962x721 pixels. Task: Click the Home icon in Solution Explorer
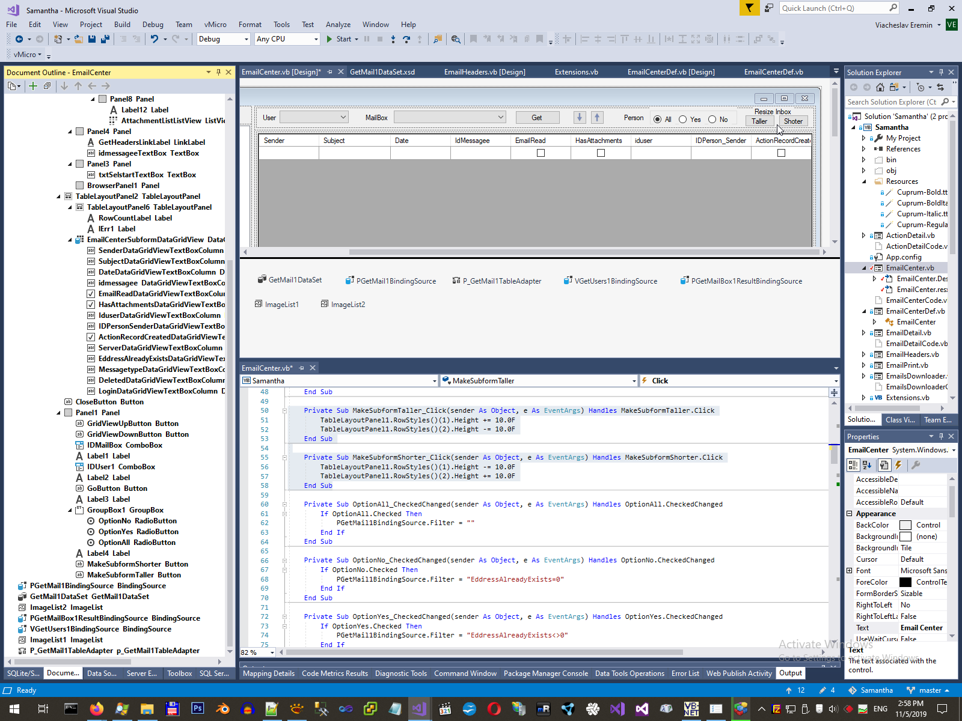[x=880, y=87]
